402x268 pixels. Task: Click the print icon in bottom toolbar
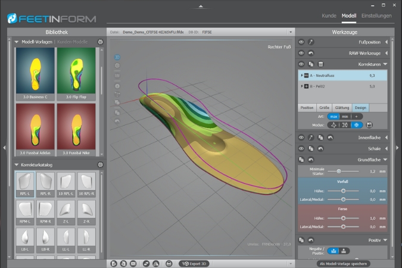(x=169, y=263)
